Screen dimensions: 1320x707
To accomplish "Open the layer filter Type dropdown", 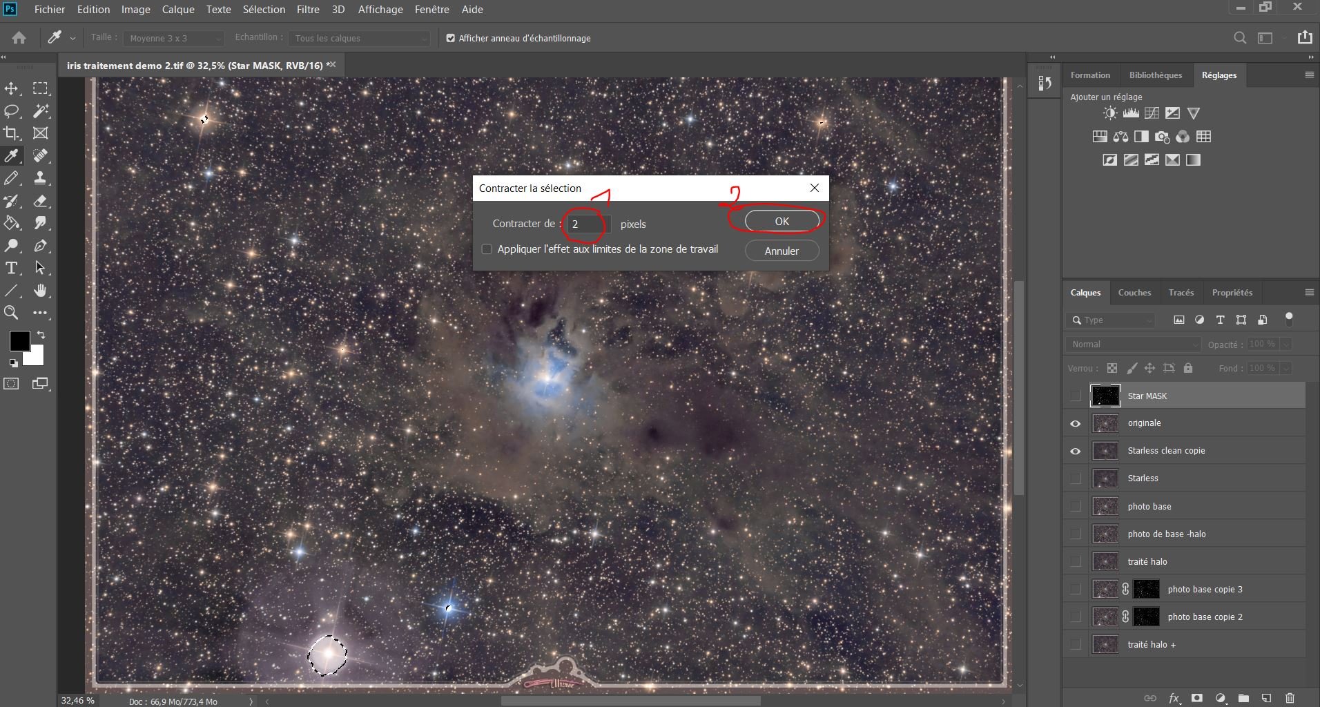I will pos(1111,320).
